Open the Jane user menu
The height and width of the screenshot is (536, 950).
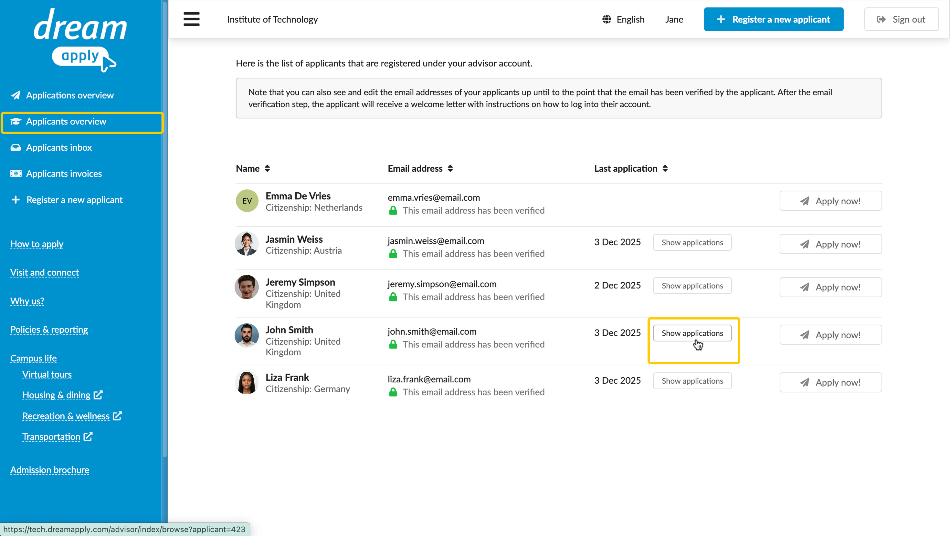coord(674,19)
